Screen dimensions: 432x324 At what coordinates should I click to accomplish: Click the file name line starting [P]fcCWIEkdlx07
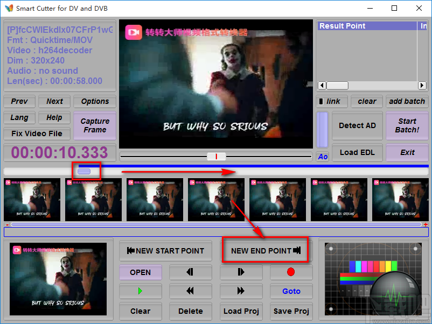(x=60, y=30)
